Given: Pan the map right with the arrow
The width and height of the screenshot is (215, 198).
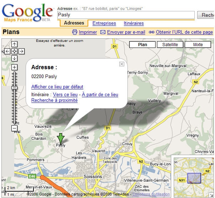Looking at the screenshot, I should (21, 51).
